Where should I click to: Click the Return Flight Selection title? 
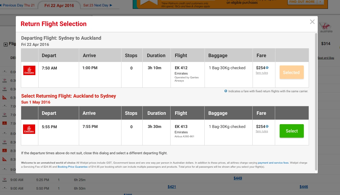pyautogui.click(x=54, y=24)
